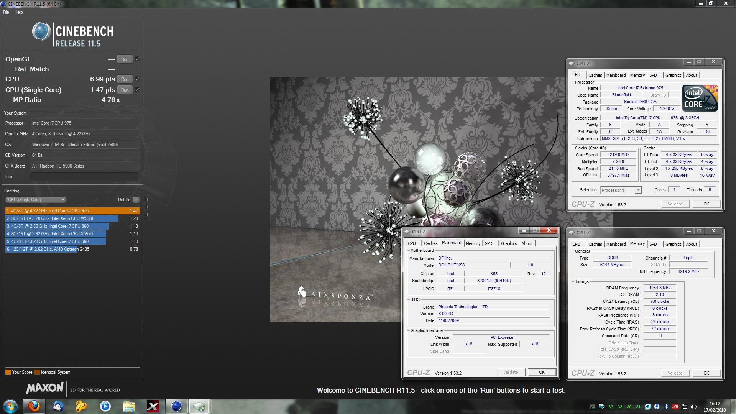
Task: Click the blue lightning bolt tray icon
Action: [657, 407]
